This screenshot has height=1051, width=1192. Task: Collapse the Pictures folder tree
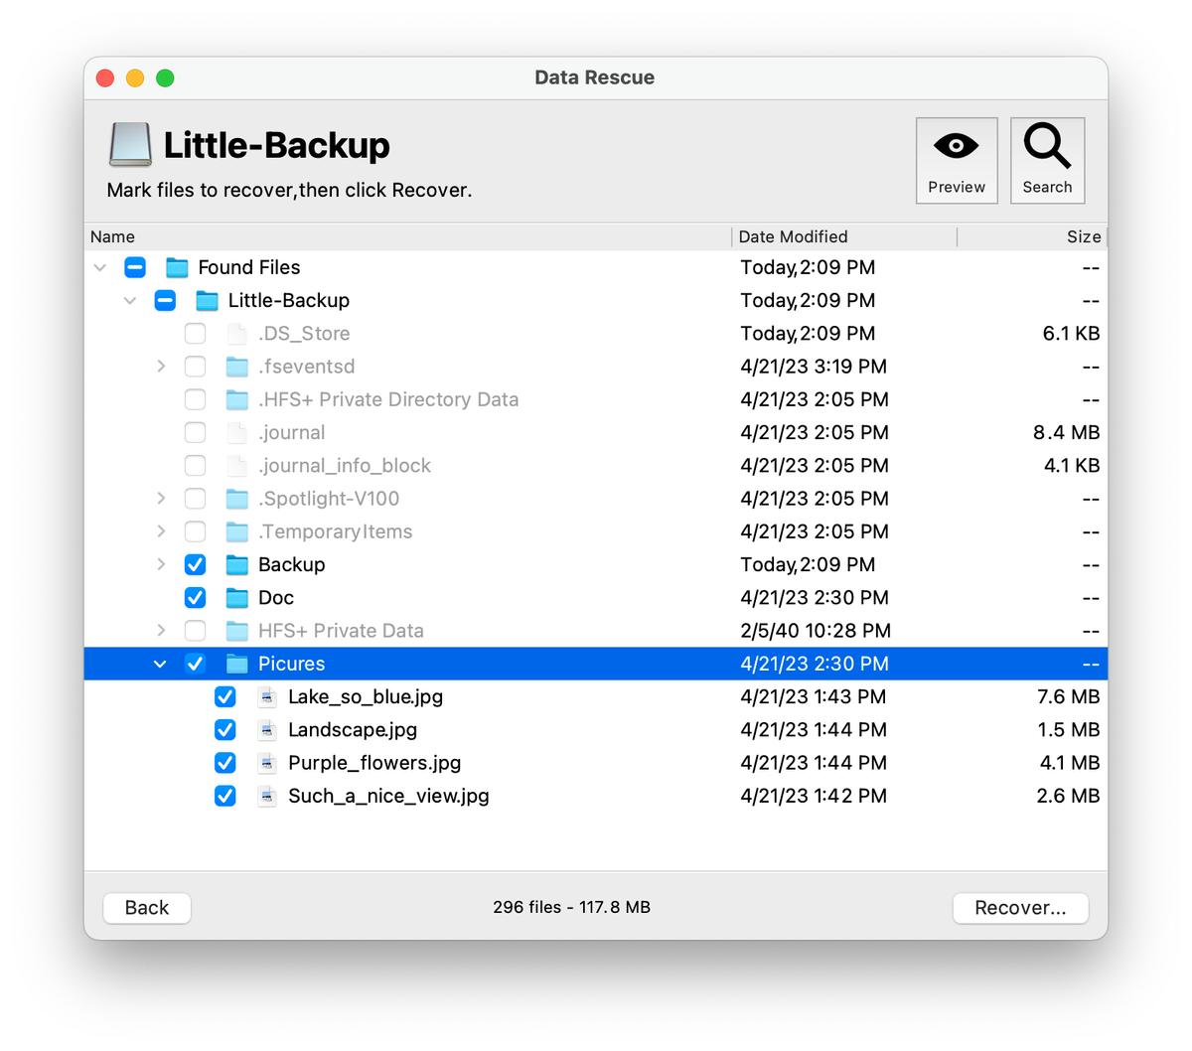[160, 664]
